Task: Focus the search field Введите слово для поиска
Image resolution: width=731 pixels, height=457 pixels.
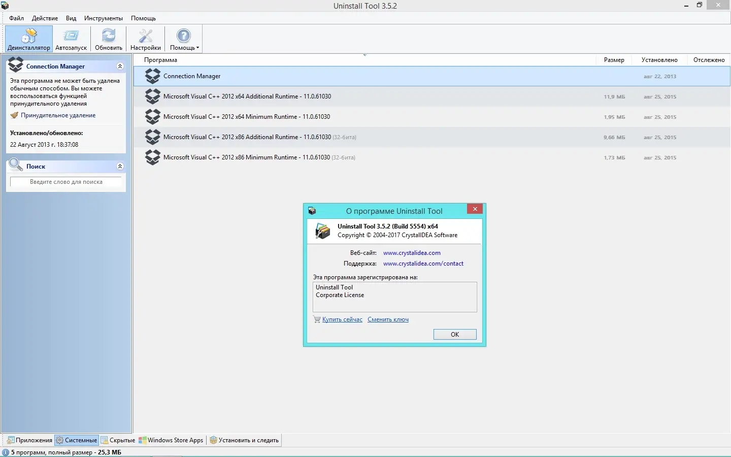Action: tap(66, 182)
